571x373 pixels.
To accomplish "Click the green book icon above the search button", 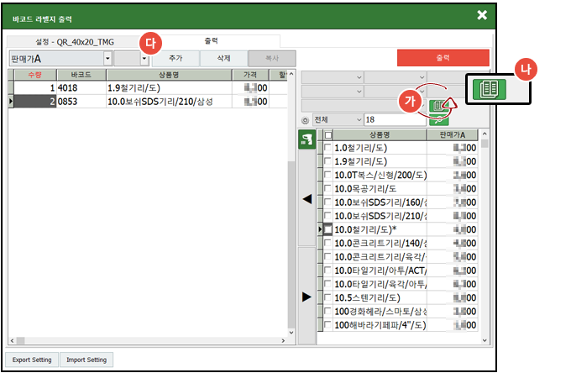I will [x=438, y=106].
